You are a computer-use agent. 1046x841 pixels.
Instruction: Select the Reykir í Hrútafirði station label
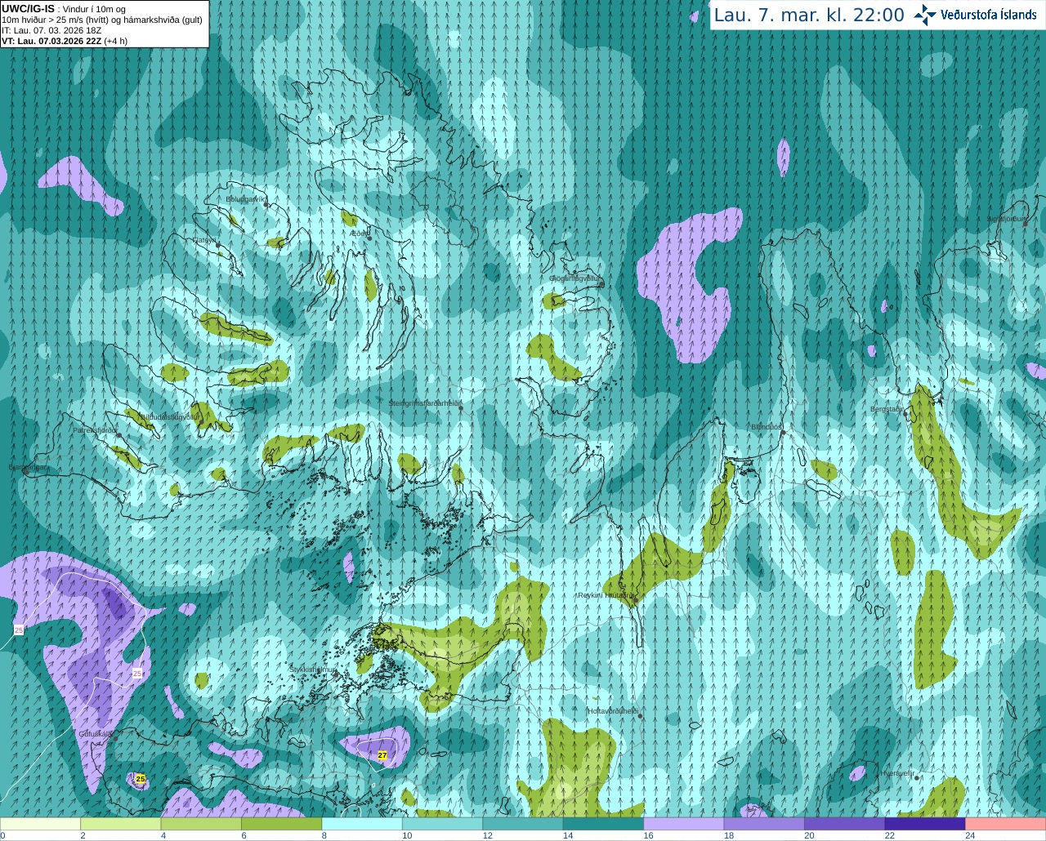tap(606, 596)
